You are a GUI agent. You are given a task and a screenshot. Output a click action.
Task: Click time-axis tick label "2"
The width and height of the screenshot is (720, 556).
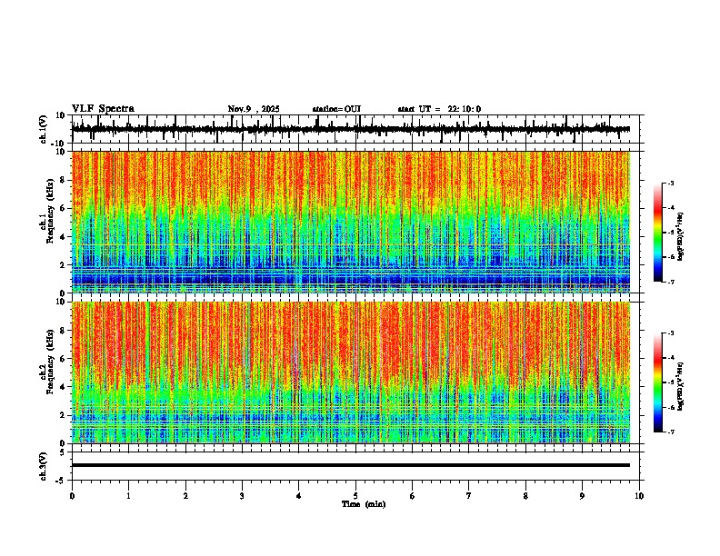tap(185, 496)
